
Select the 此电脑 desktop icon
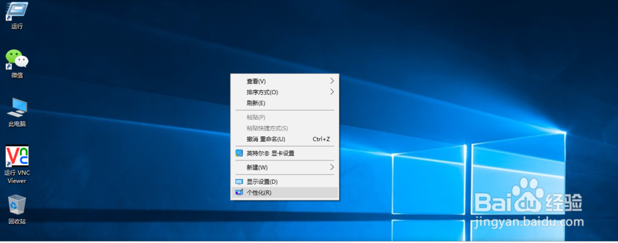(x=17, y=107)
